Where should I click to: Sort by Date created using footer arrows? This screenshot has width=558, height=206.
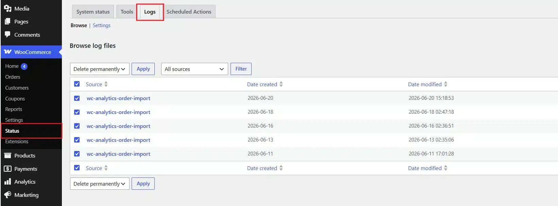point(281,168)
